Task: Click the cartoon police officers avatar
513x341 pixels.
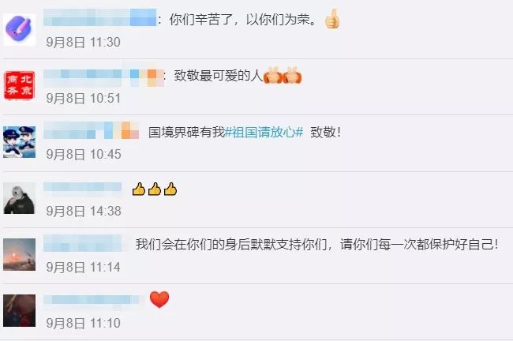Action: [x=19, y=142]
